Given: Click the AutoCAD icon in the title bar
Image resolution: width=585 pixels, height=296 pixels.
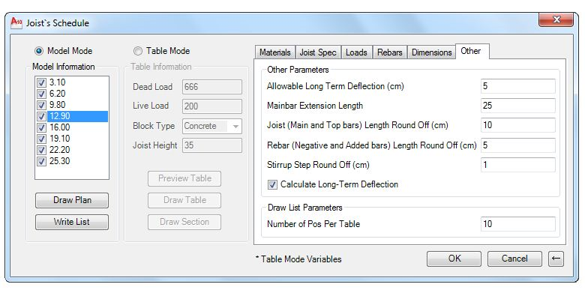Looking at the screenshot, I should pyautogui.click(x=16, y=22).
